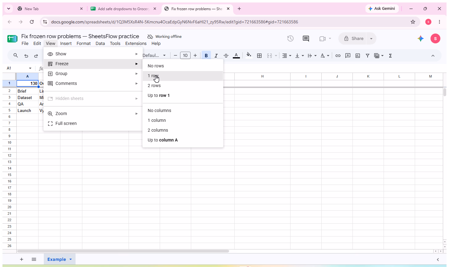
Task: Open the Share dropdown arrow
Action: 371,38
